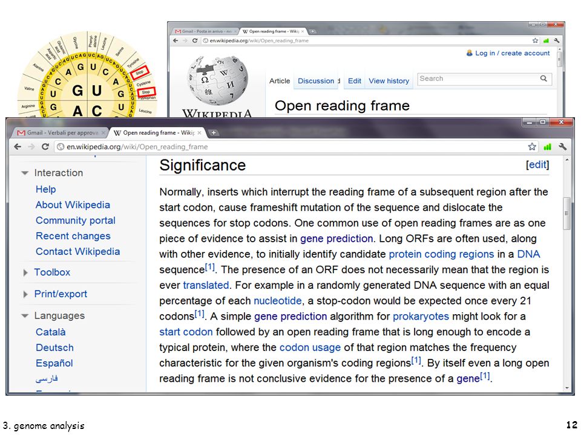Click the Gmail icon on the front window tab
The image size is (581, 435).
22,133
